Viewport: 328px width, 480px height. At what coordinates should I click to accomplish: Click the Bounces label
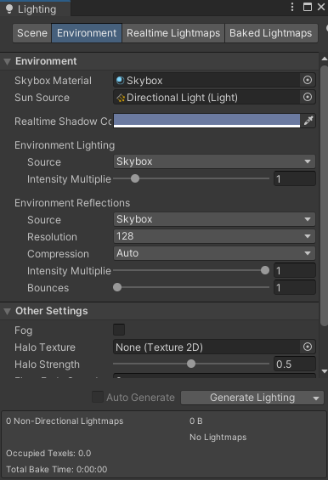pos(48,288)
